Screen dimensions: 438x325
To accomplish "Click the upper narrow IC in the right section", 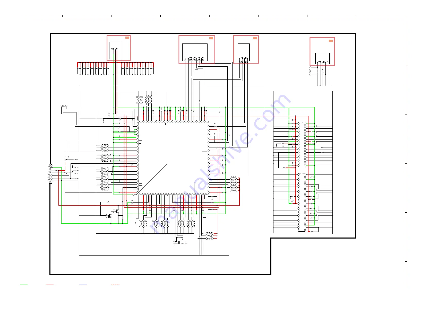I will pos(302,144).
